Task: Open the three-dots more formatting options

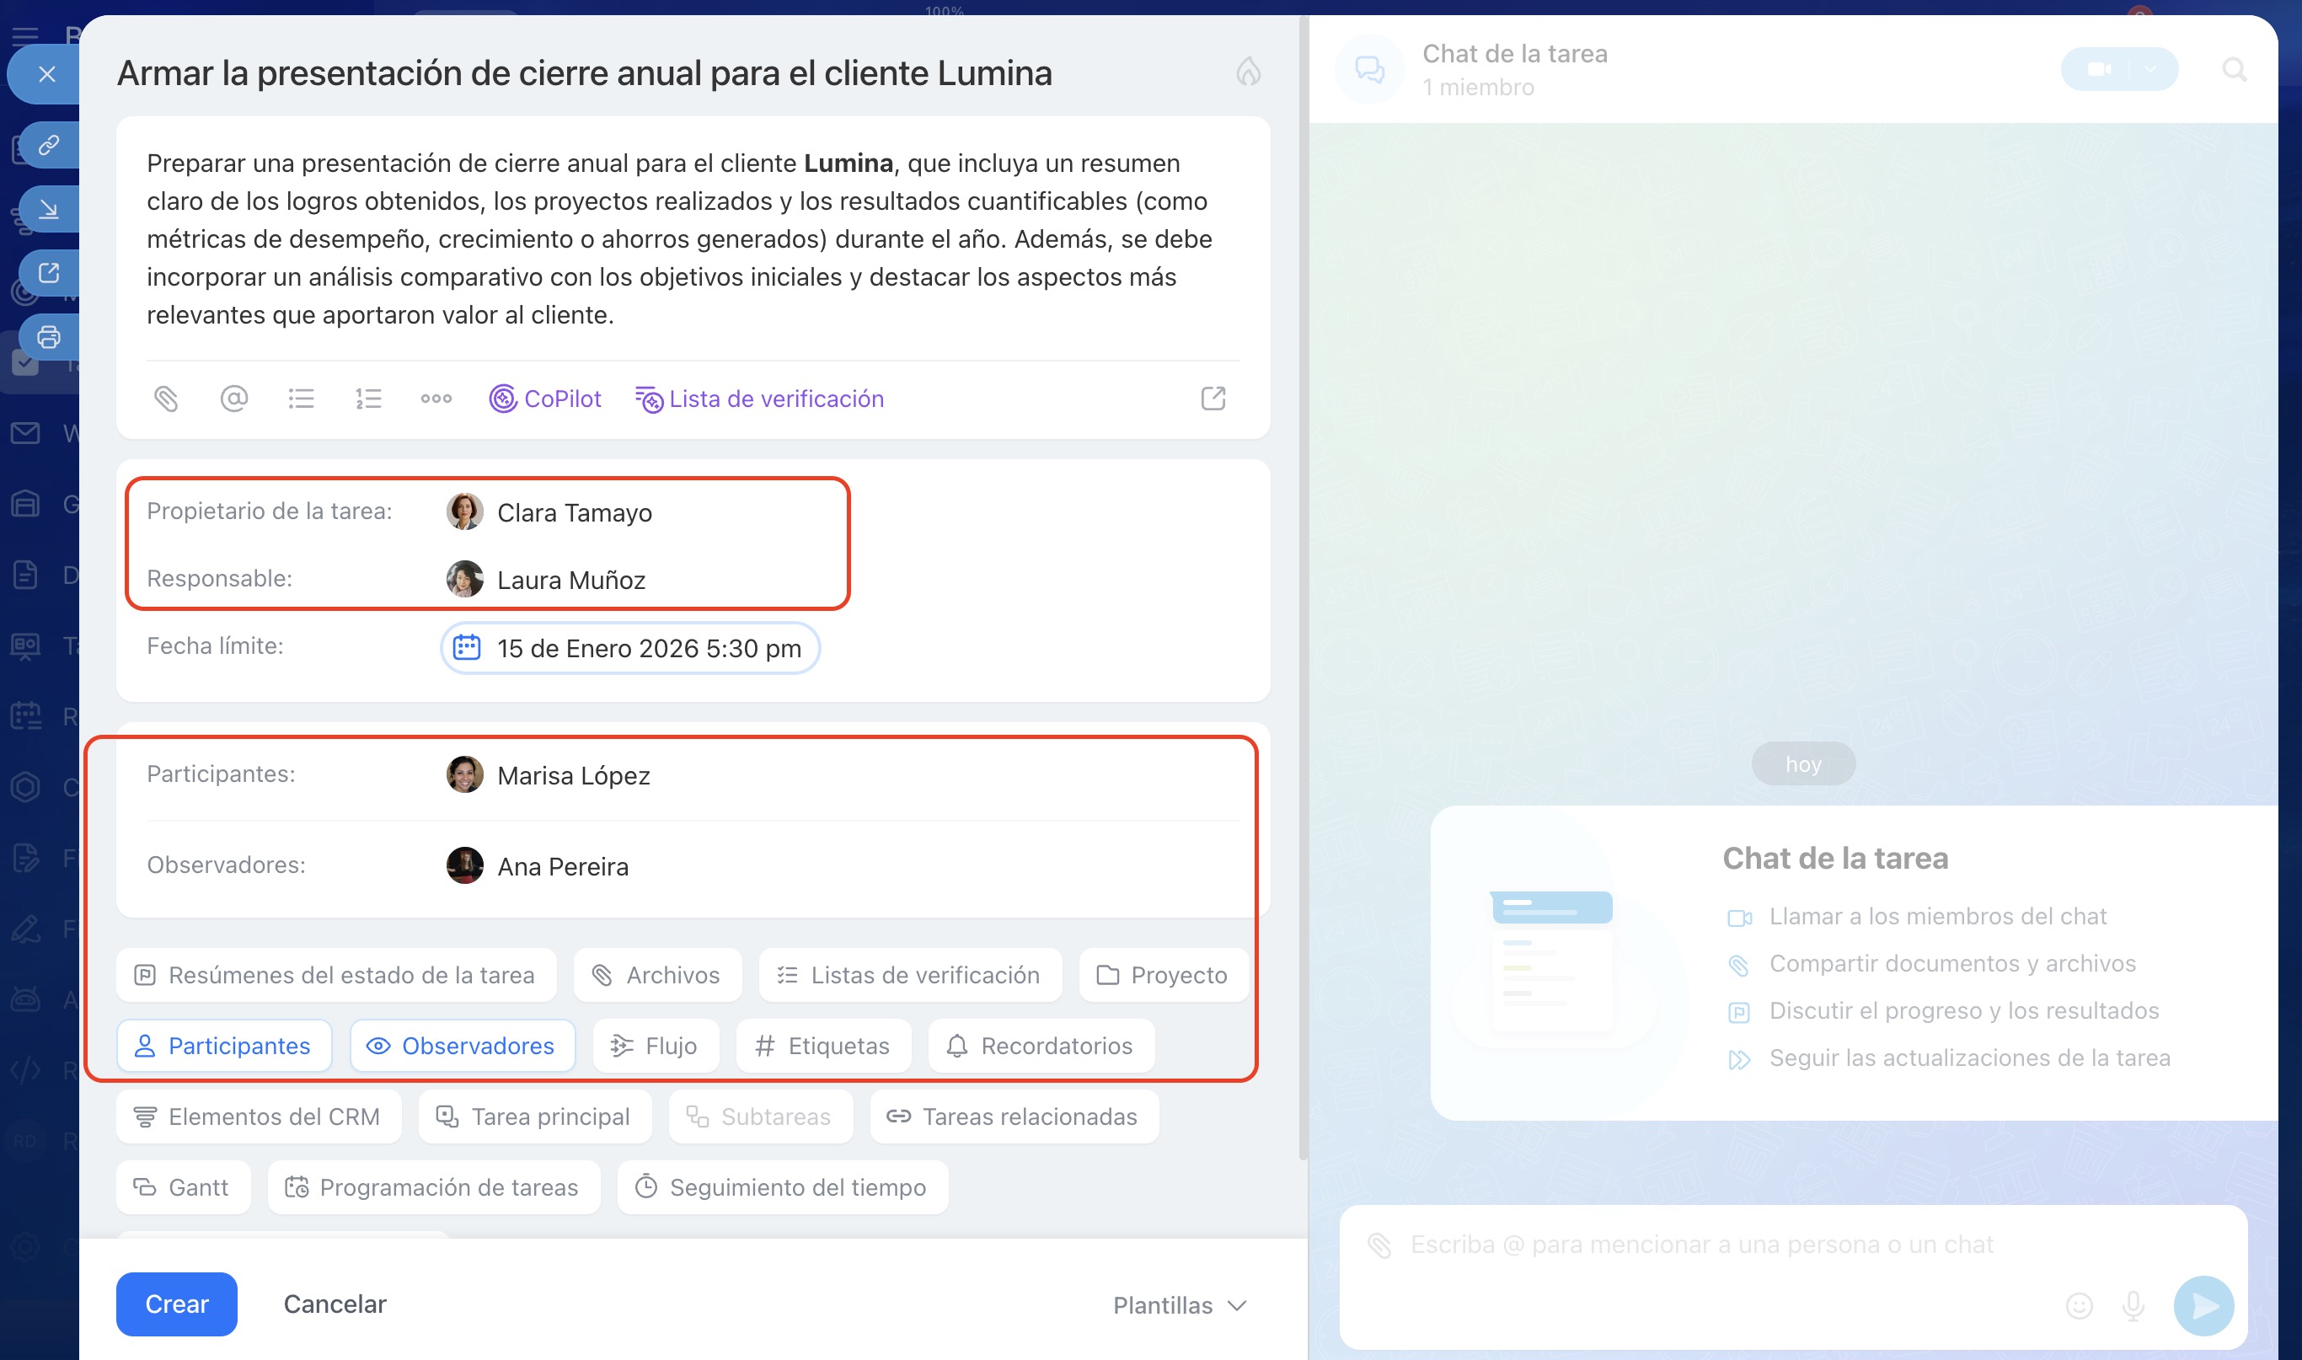Action: point(436,399)
